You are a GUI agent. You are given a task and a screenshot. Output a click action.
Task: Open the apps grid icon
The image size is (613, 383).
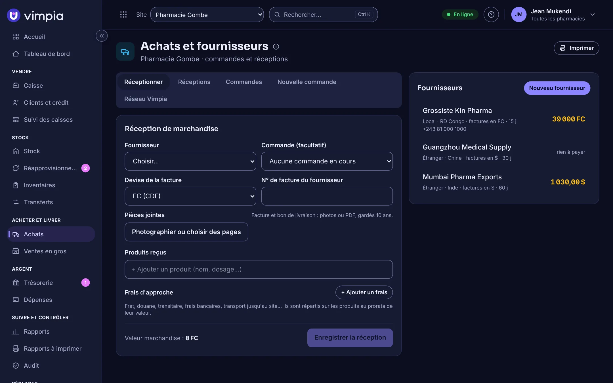click(x=123, y=14)
